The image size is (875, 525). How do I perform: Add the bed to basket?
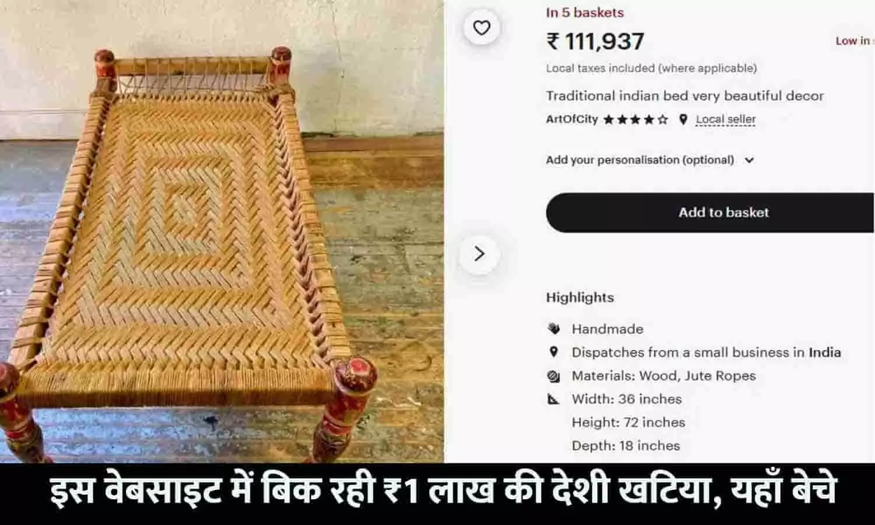click(710, 212)
